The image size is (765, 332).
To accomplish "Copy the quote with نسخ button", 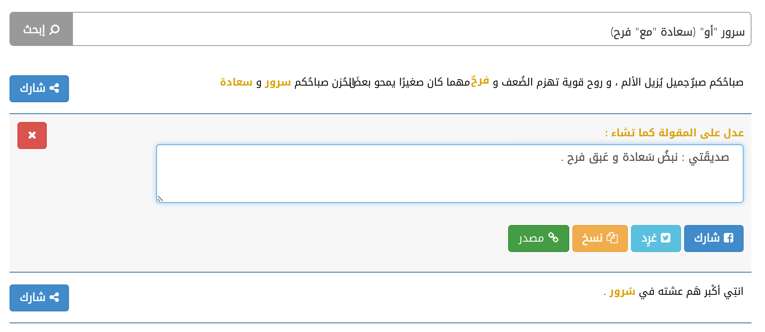I will click(600, 239).
